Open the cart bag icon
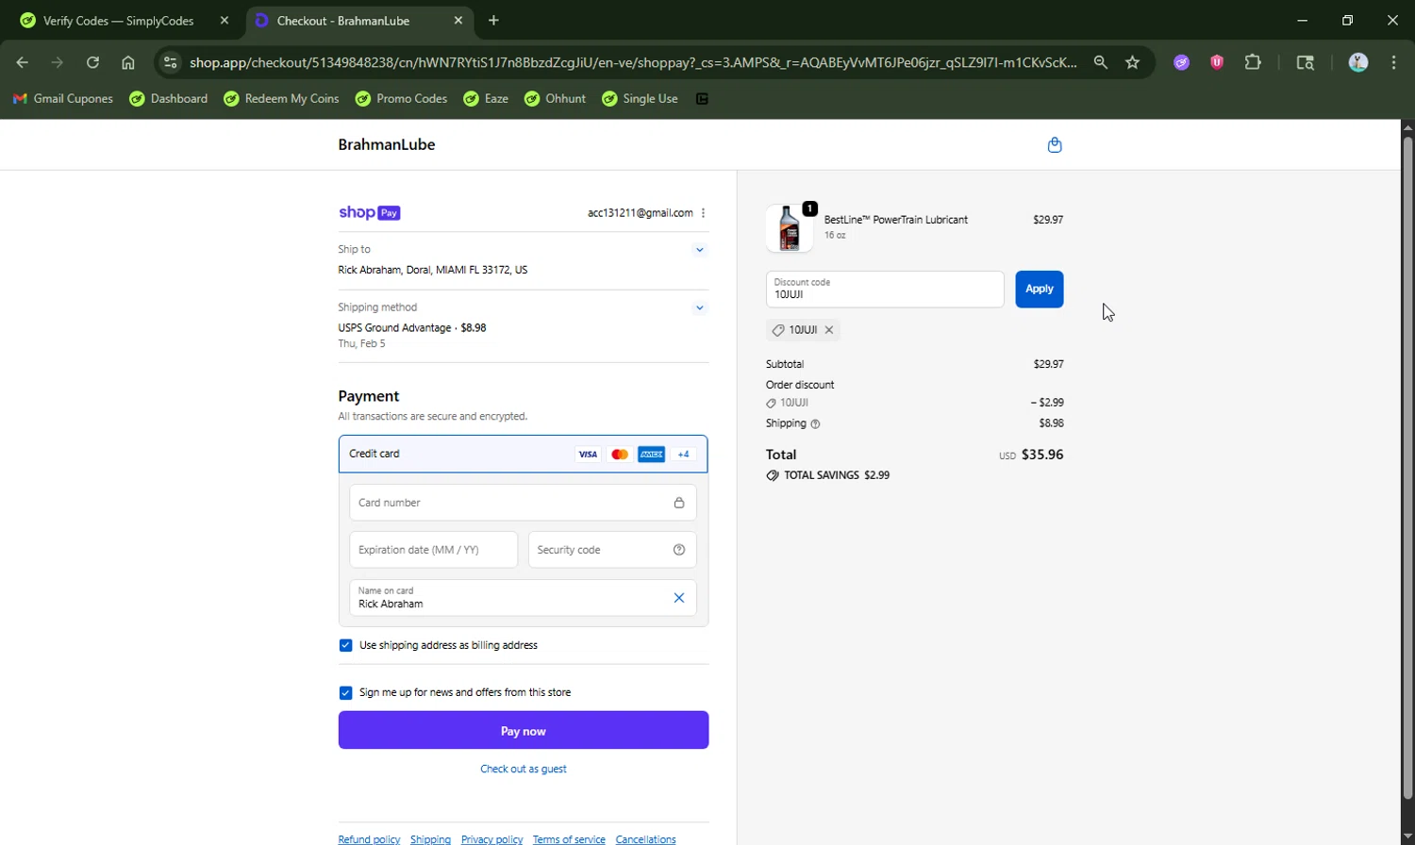This screenshot has width=1415, height=845. tap(1055, 144)
